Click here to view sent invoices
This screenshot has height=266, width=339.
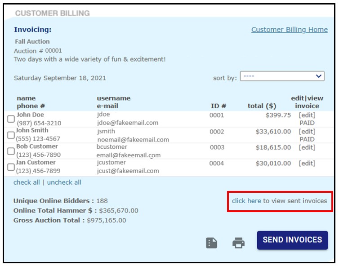tap(246, 201)
